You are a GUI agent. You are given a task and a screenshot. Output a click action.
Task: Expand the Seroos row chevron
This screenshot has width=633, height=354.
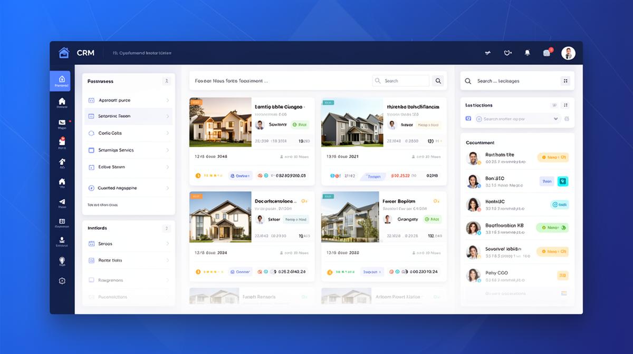[x=168, y=243]
